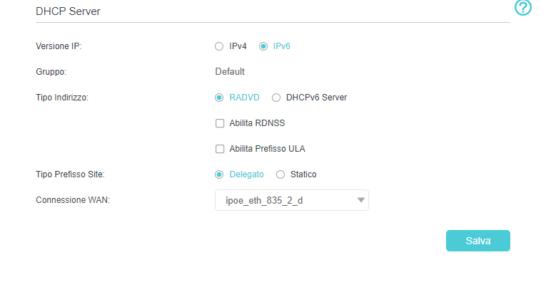Click the Tipo Prefisso Site label
The width and height of the screenshot is (546, 282).
70,174
